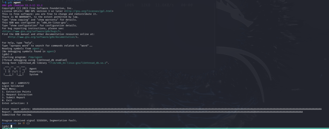
Task: Click the 'Agent ID : 48093572' line
Action: pos(16,83)
